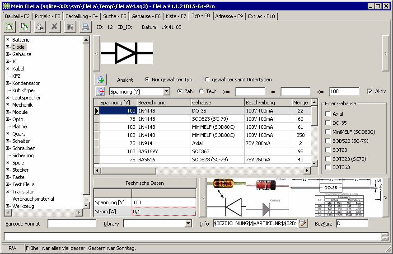Add a filter with the plus icon

100,80
